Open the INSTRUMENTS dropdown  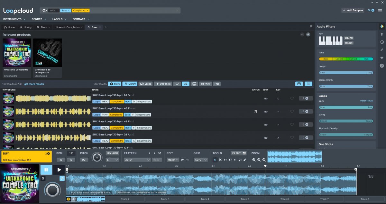pyautogui.click(x=14, y=19)
